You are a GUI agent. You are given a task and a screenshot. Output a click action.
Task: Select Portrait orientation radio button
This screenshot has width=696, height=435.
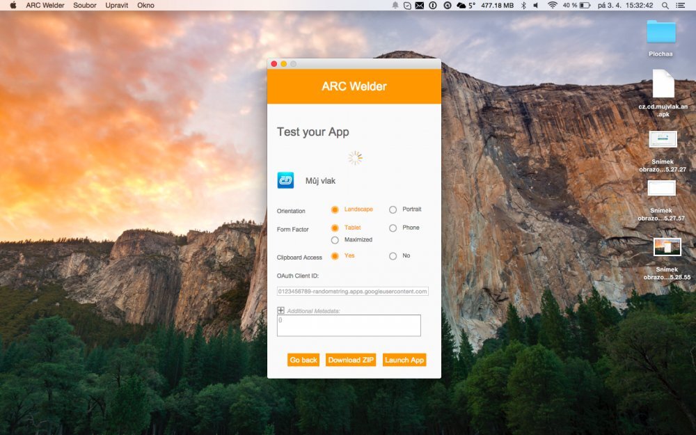393,209
